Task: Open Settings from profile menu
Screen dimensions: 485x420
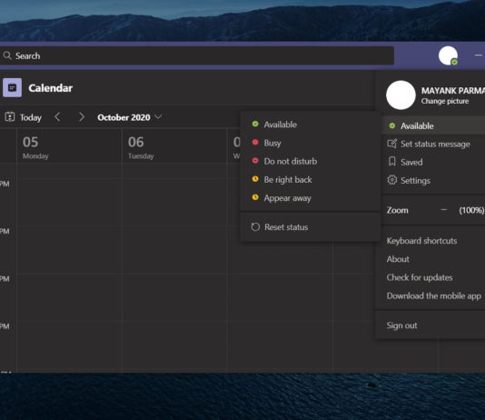Action: pos(433,180)
